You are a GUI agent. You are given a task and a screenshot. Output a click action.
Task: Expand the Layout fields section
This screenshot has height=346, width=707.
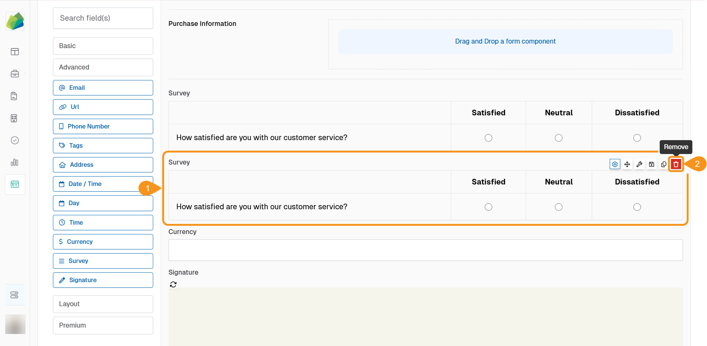(x=103, y=304)
